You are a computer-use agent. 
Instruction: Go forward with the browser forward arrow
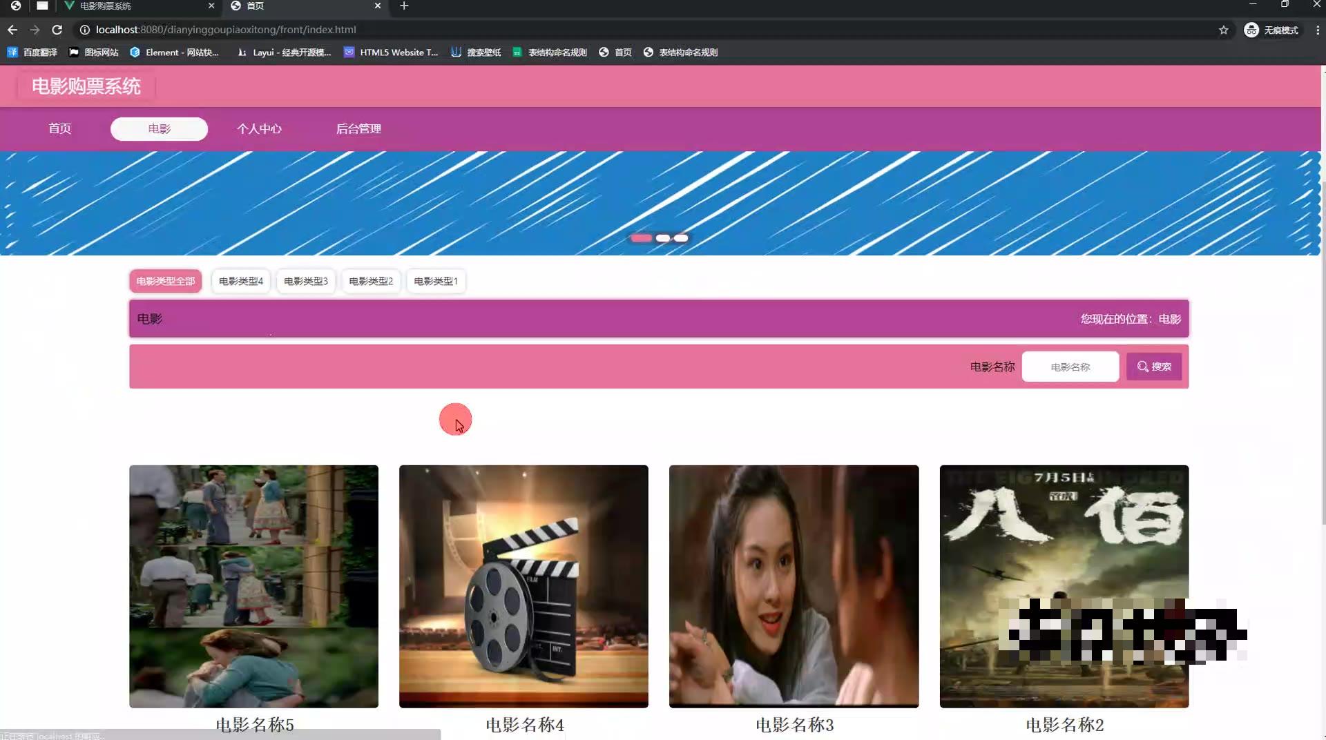(35, 30)
